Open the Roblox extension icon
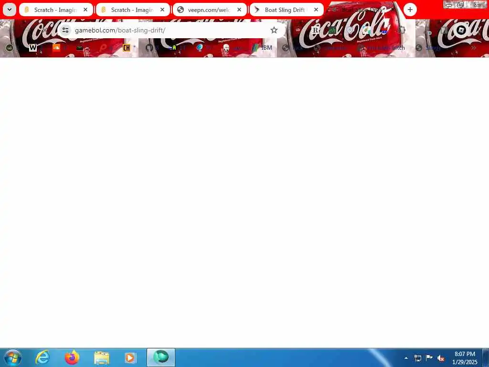 click(461, 30)
